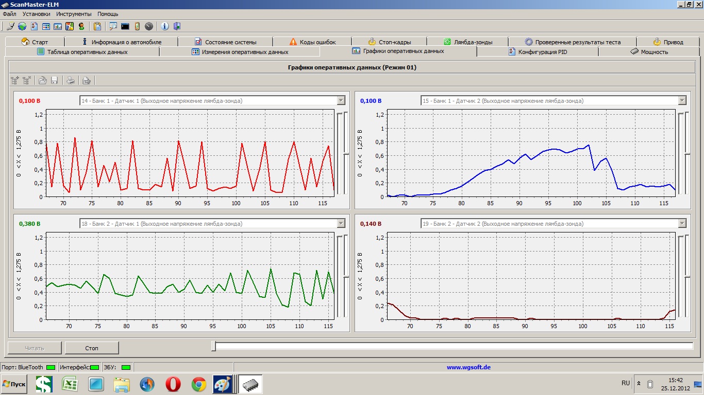Click the round gauge icon in toolbar

(149, 26)
